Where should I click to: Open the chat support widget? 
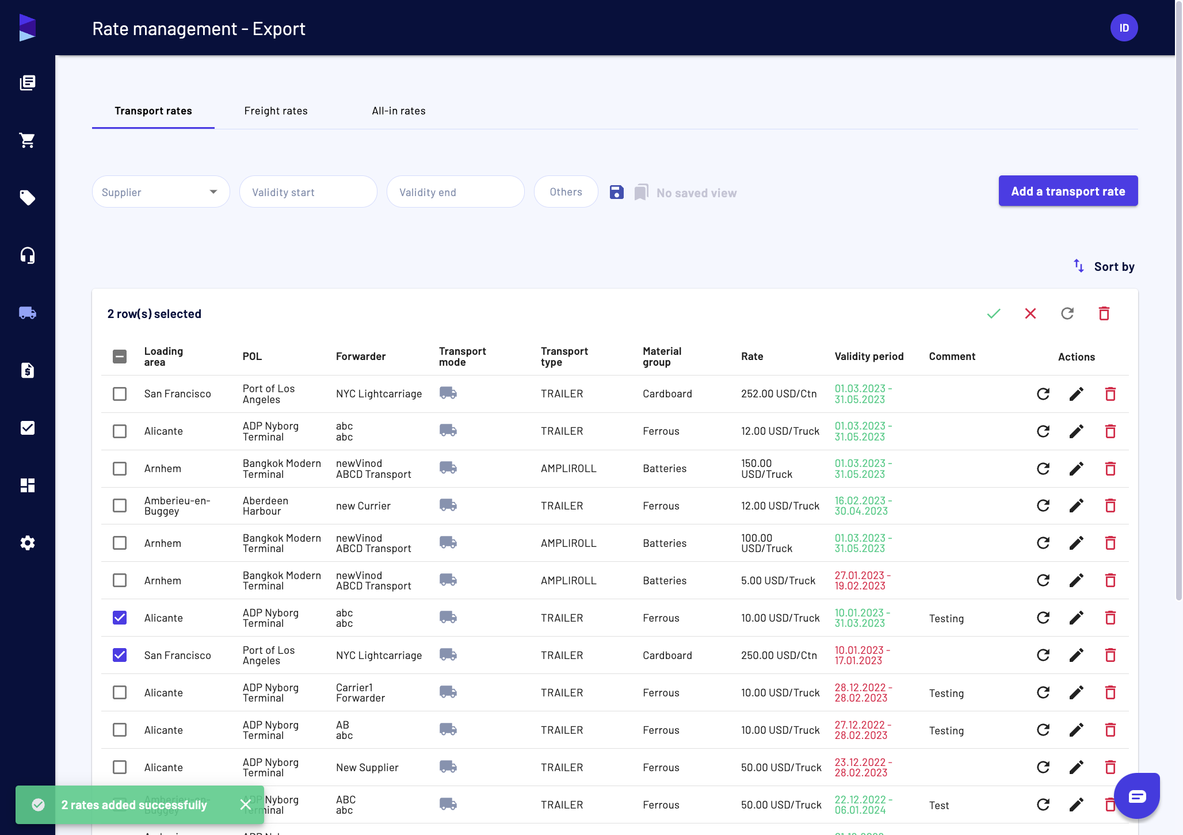point(1137,796)
